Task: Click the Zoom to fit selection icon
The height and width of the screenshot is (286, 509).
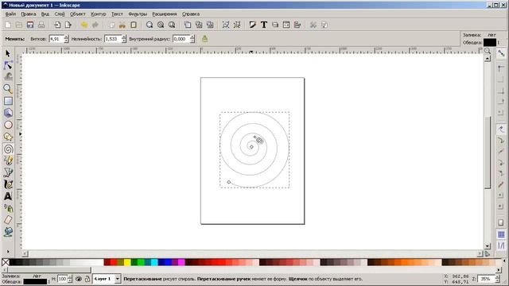Action: 150,25
